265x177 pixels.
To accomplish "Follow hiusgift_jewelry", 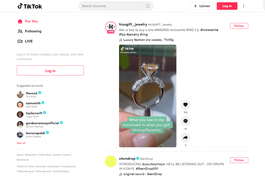I will pyautogui.click(x=239, y=26).
